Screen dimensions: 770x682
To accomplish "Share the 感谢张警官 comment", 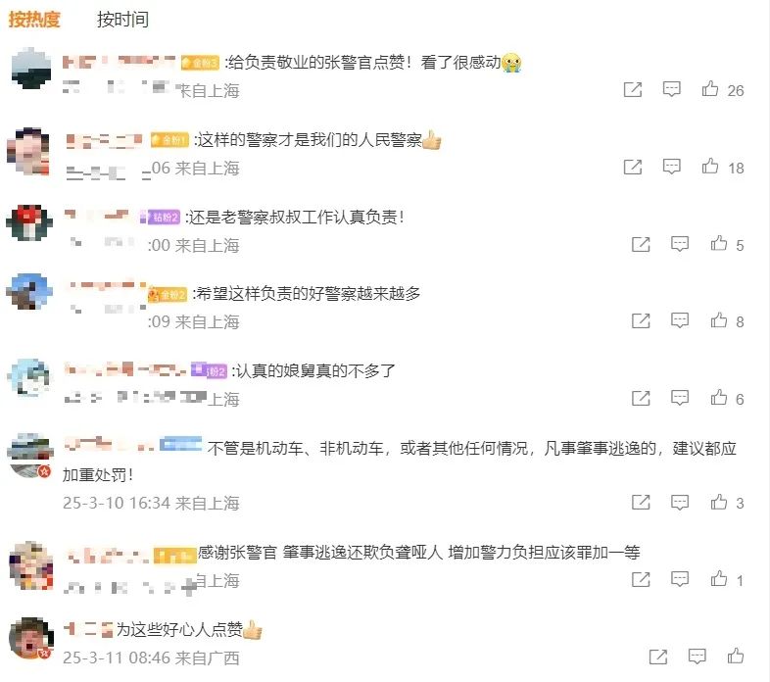I will (641, 579).
